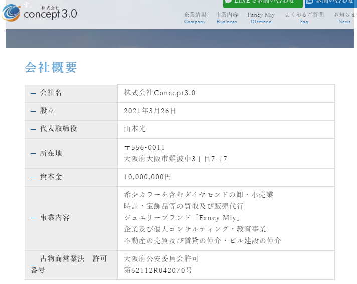The width and height of the screenshot is (357, 284).
Task: Open the Fancy Miy Diamond menu
Action: pyautogui.click(x=261, y=18)
